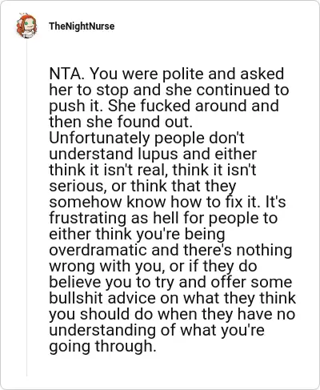Click the final line "going through."
320x390 pixels.
pos(102,347)
